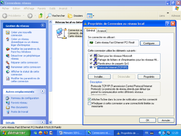Image resolution: width=181 pixels, height=136 pixels.
Task: Go up one folder level icon
Action: point(41,16)
